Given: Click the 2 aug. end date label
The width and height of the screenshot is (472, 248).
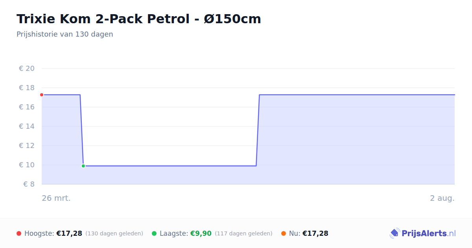Looking at the screenshot, I should 442,198.
